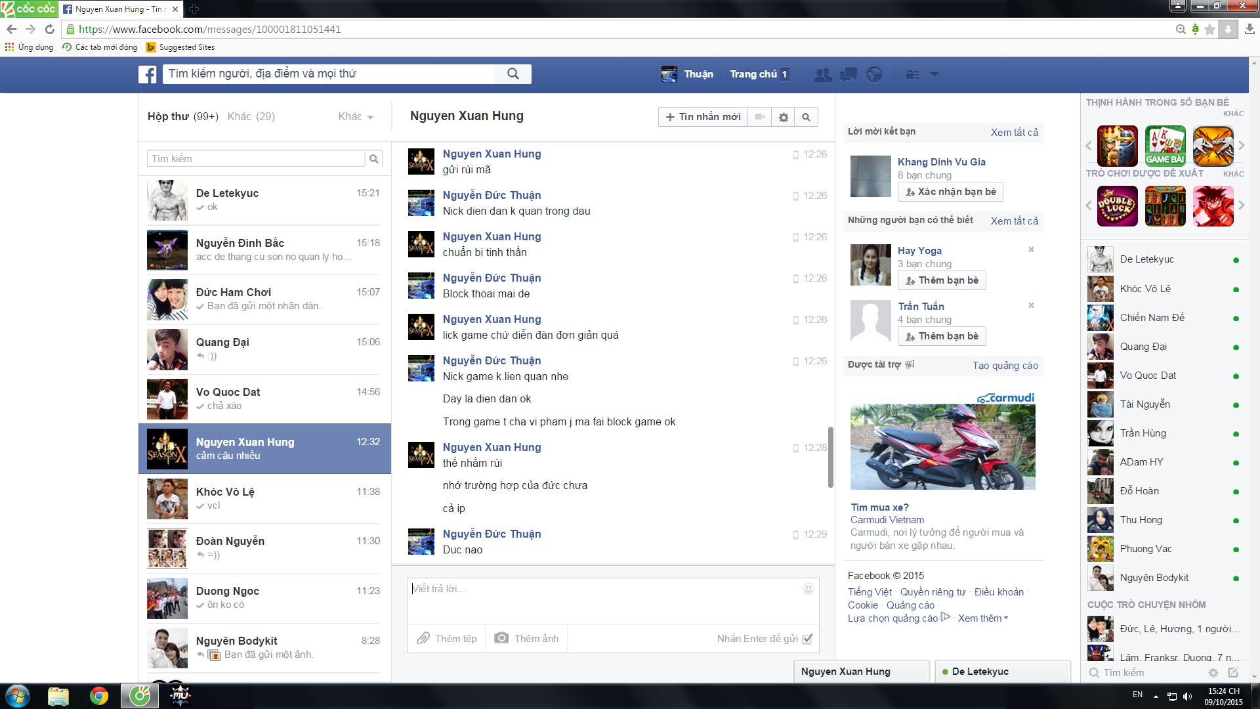The image size is (1260, 709).
Task: Click the Facebook search input field
Action: (x=328, y=74)
